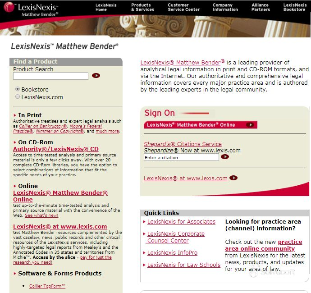Click the Sign On heading

160,113
